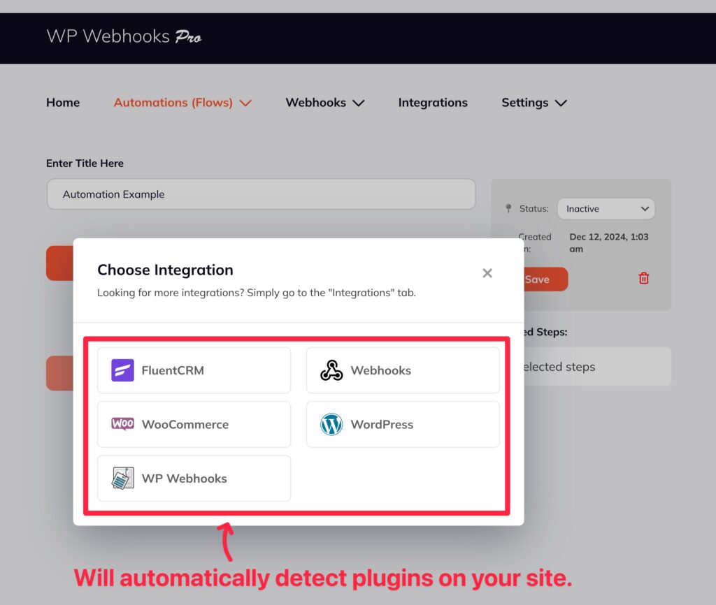Click the pin icon beside Status
Screen dimensions: 716x605
[x=508, y=208]
